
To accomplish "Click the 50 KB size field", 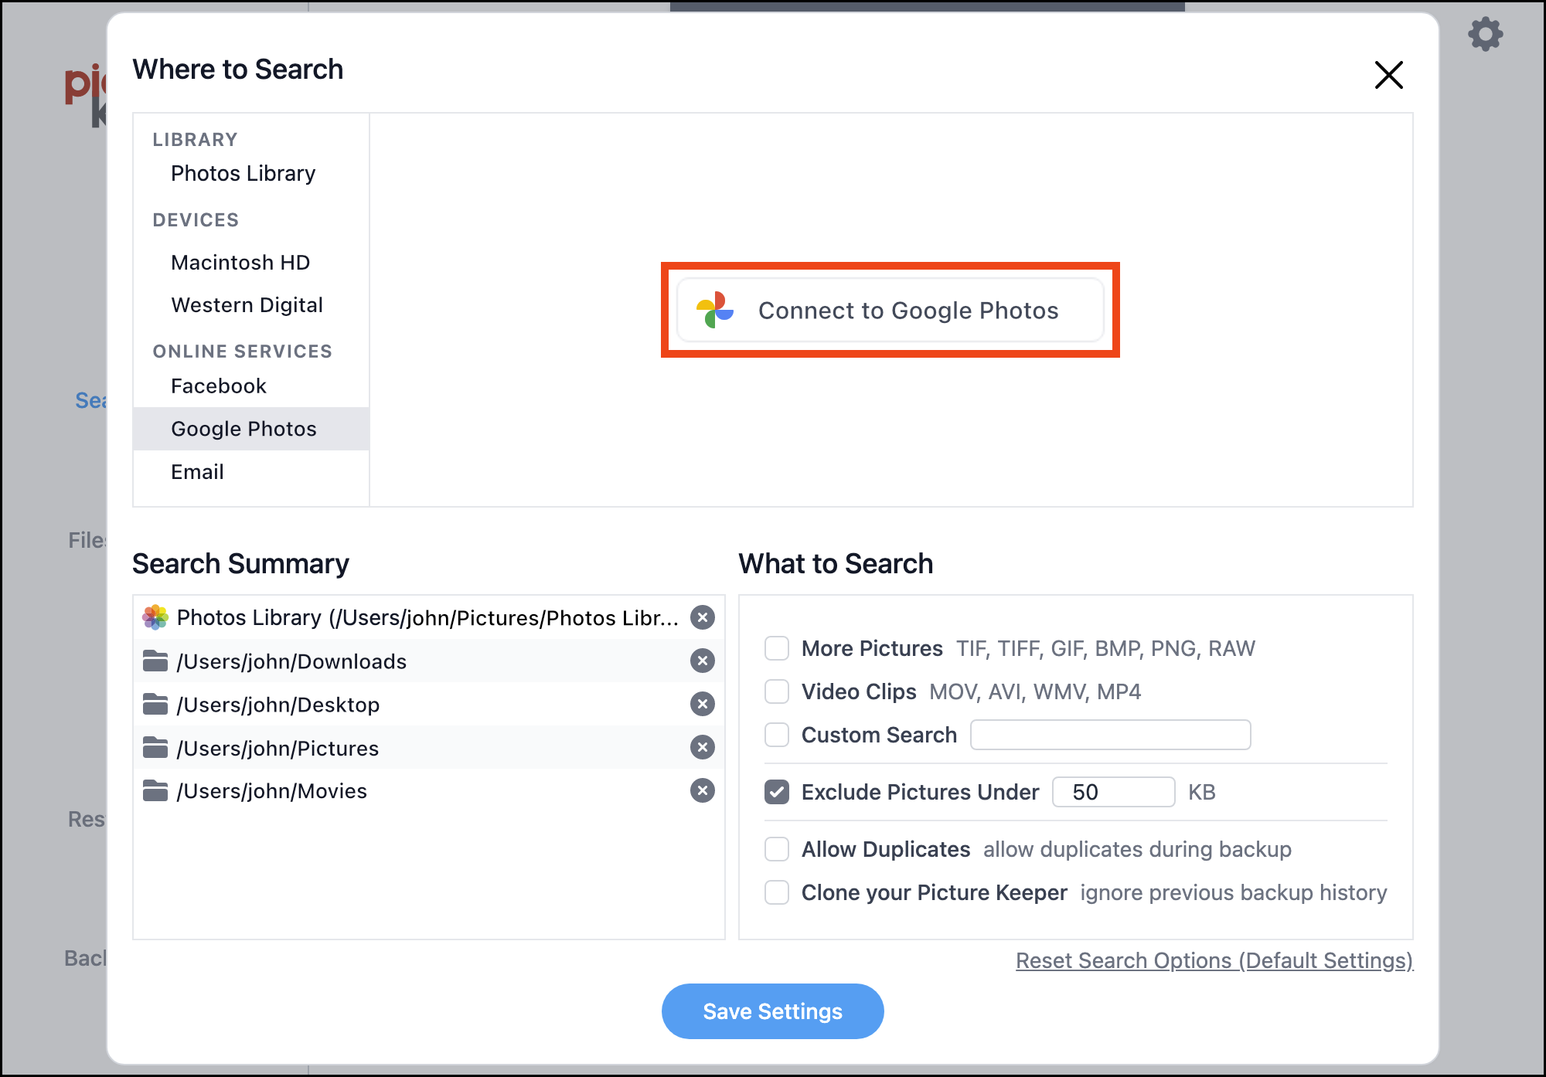I will (x=1114, y=792).
